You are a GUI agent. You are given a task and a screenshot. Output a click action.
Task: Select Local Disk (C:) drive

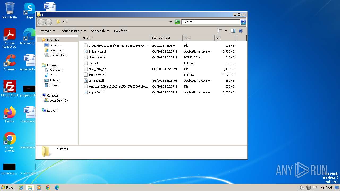[58, 101]
